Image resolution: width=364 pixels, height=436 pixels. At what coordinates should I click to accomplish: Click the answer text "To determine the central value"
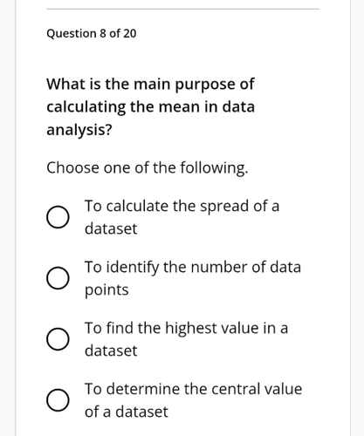coord(193,389)
